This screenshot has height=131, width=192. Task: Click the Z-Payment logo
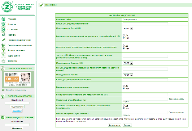[7, 6]
